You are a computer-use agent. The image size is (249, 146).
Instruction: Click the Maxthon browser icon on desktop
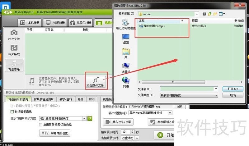(x=6, y=6)
